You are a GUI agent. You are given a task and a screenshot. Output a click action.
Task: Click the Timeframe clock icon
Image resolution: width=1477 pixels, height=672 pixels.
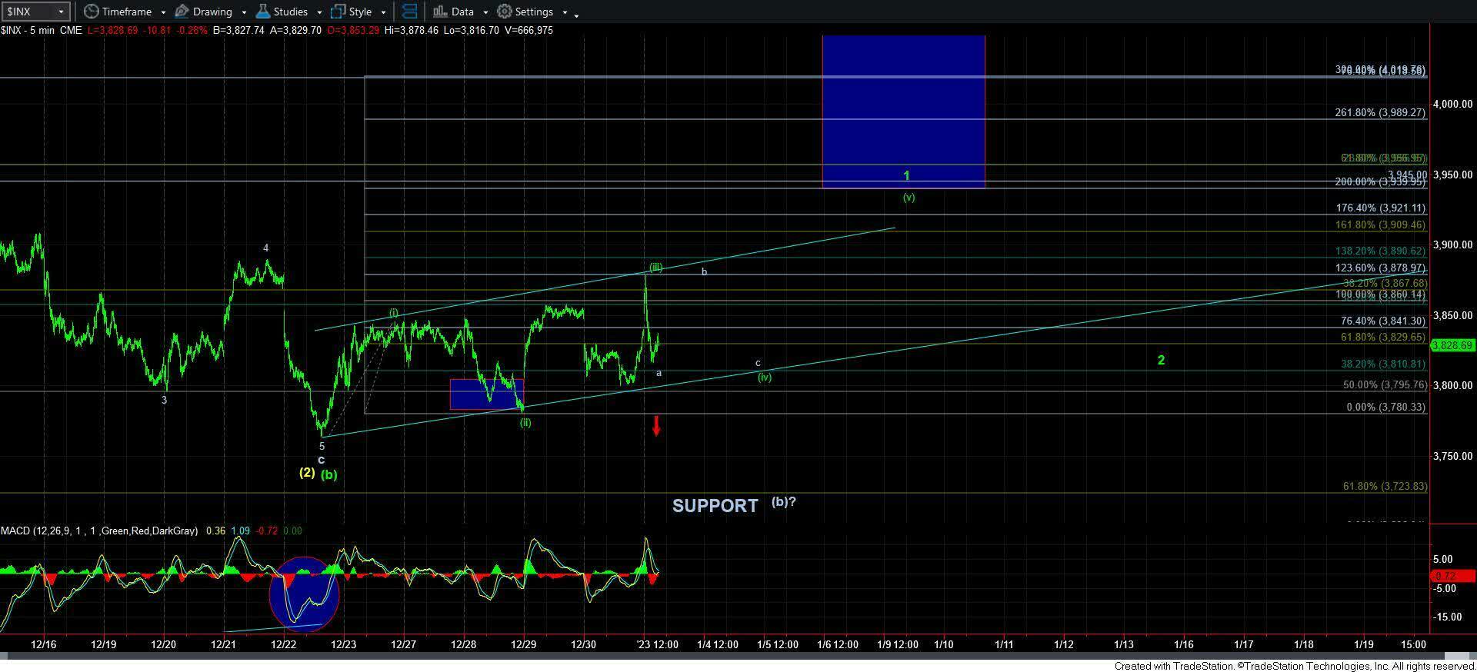click(x=91, y=12)
